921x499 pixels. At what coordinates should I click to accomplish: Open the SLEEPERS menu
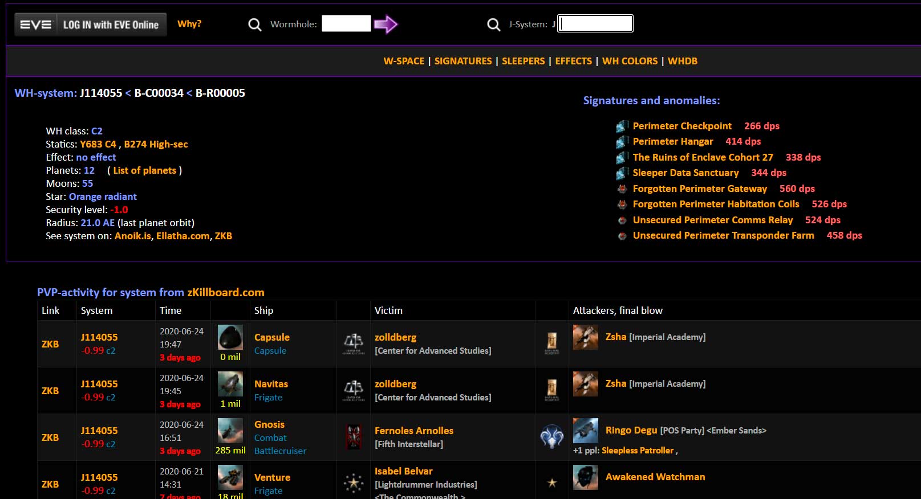coord(524,61)
